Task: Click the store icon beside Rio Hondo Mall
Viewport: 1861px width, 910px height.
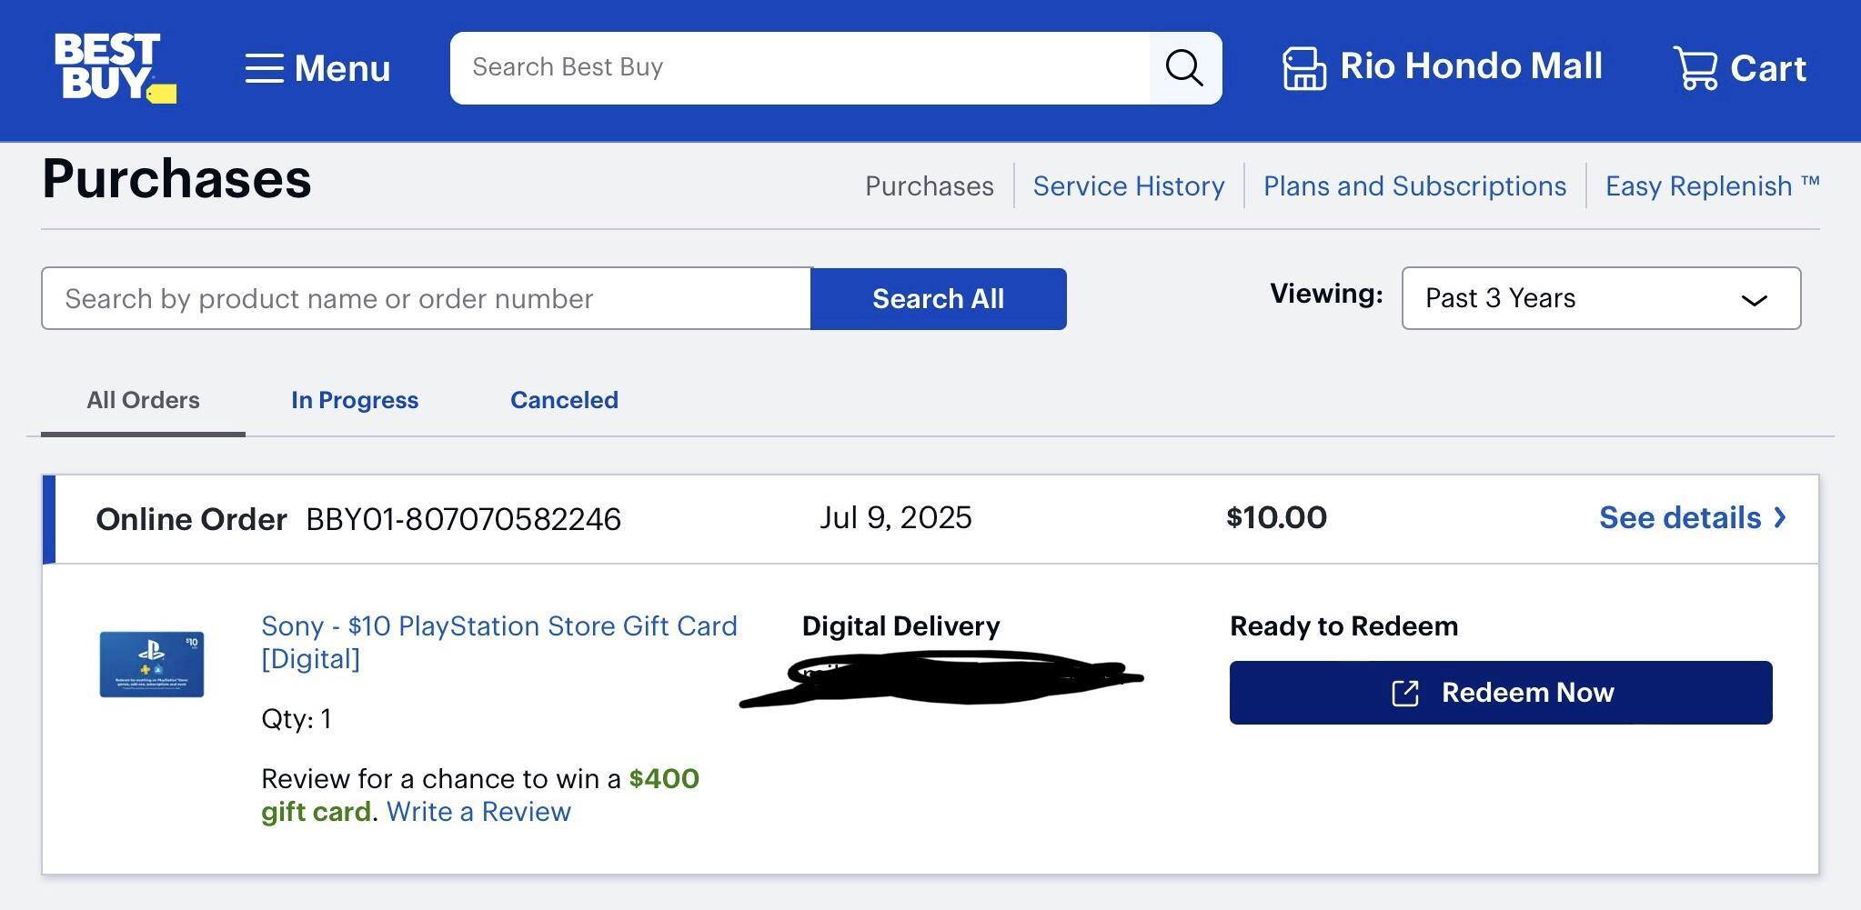Action: tap(1303, 65)
